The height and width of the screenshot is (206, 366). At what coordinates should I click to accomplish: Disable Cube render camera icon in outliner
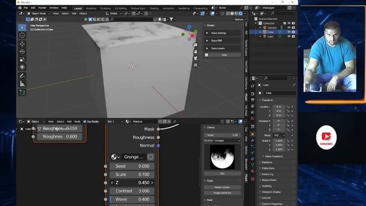pyautogui.click(x=293, y=32)
